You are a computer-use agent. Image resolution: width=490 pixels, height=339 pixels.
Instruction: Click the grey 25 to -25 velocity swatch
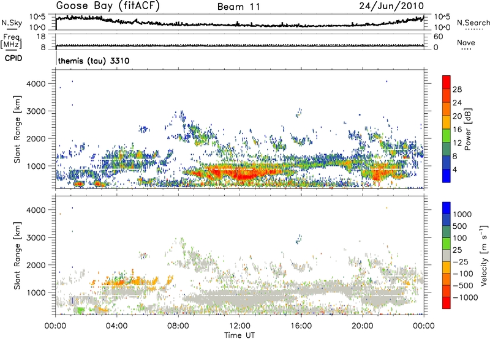coord(447,255)
